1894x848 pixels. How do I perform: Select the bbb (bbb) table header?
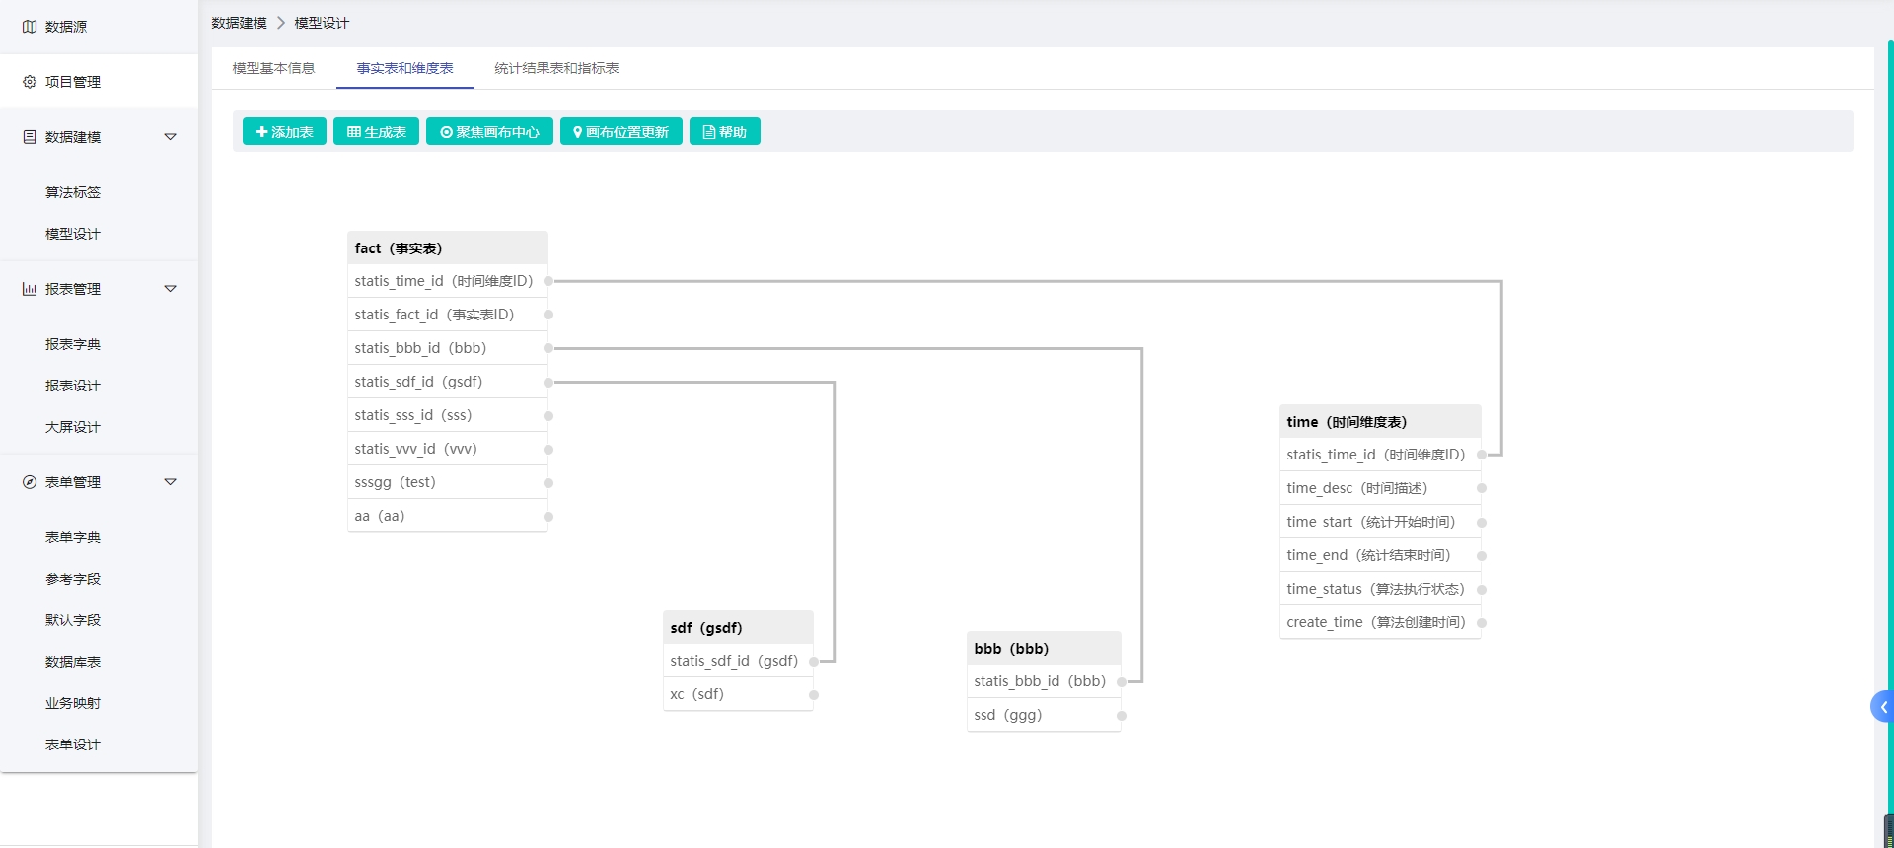pyautogui.click(x=1044, y=649)
